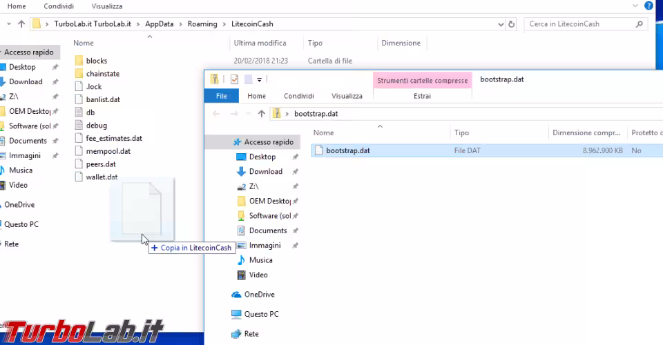Screen dimensions: 663x345
Task: Select the debug log file
Action: [96, 126]
